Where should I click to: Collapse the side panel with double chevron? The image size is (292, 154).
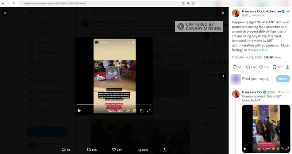pyautogui.click(x=223, y=13)
